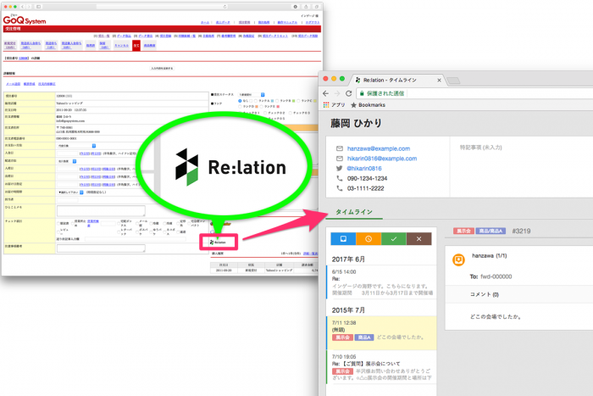Image resolution: width=593 pixels, height=396 pixels.
Task: Open the highlighted 7/11 12:38 timeline entry
Action: [381, 332]
